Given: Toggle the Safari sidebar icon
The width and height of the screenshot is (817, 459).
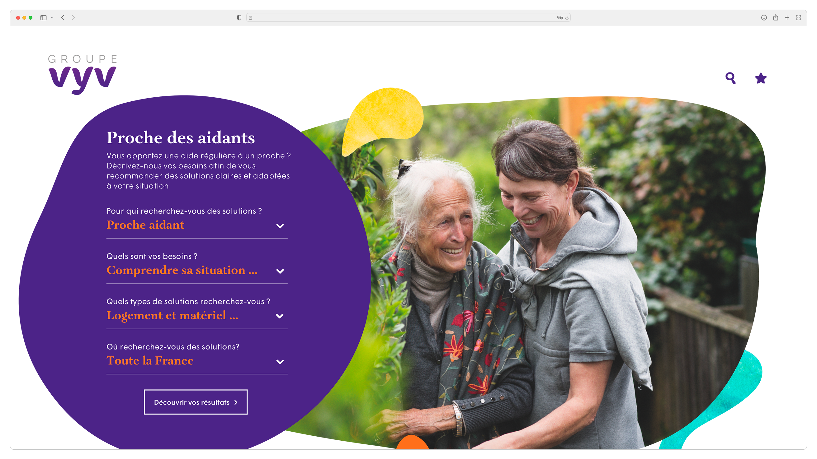Looking at the screenshot, I should point(44,18).
